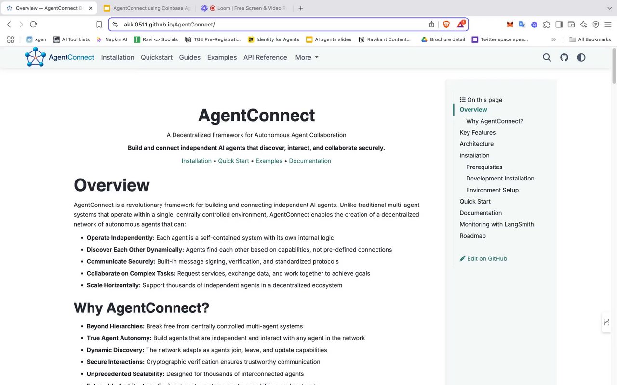This screenshot has width=617, height=385.
Task: Jump to Key Features in sidebar
Action: pyautogui.click(x=478, y=132)
